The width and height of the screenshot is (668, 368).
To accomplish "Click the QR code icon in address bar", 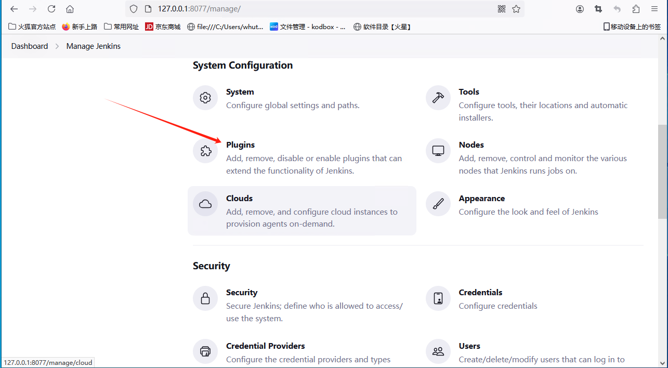I will point(502,9).
